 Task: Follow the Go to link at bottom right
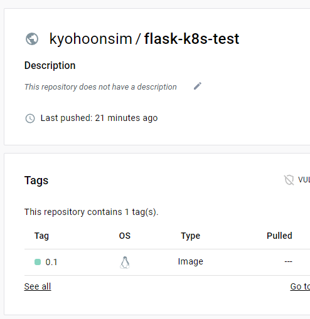300,286
